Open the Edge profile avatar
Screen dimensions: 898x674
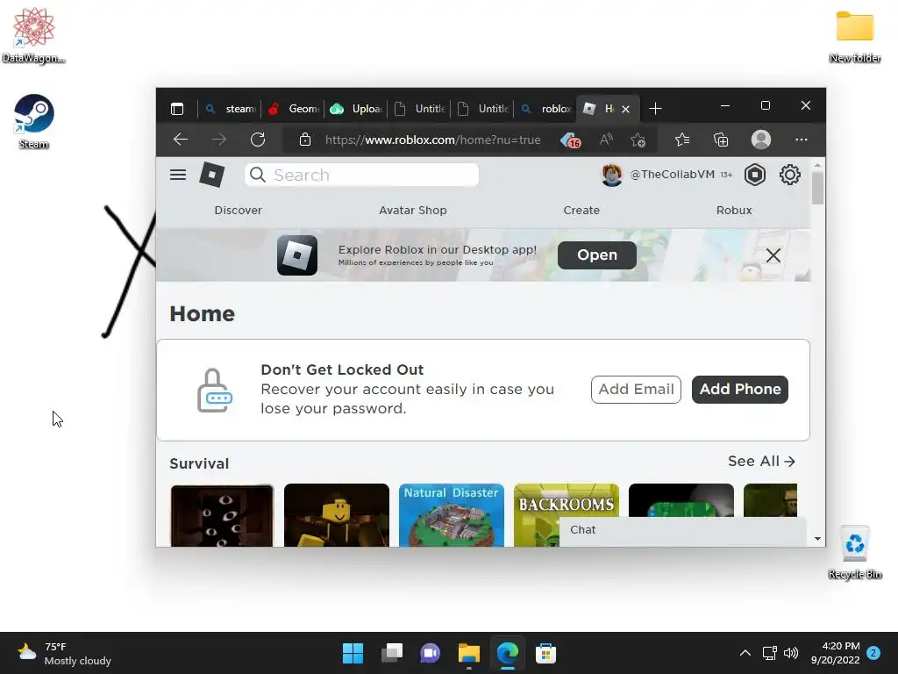[761, 140]
